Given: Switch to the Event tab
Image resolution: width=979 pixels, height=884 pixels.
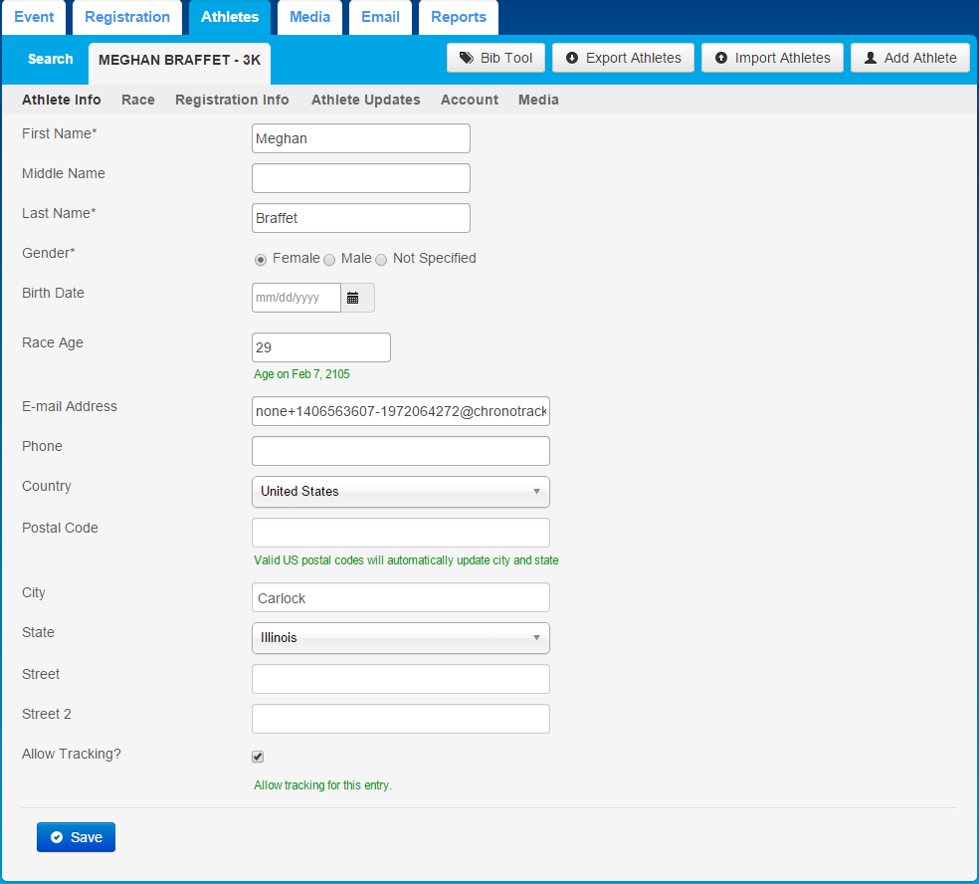Looking at the screenshot, I should [34, 17].
